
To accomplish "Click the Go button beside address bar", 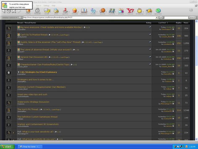I will point(161,17).
